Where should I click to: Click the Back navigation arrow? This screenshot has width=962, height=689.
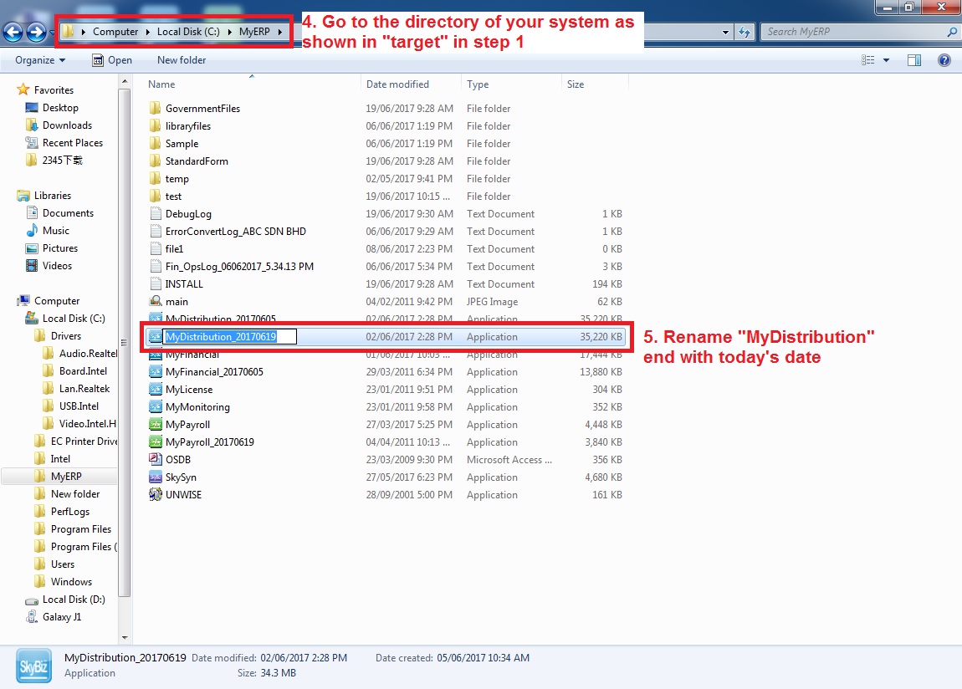13,33
